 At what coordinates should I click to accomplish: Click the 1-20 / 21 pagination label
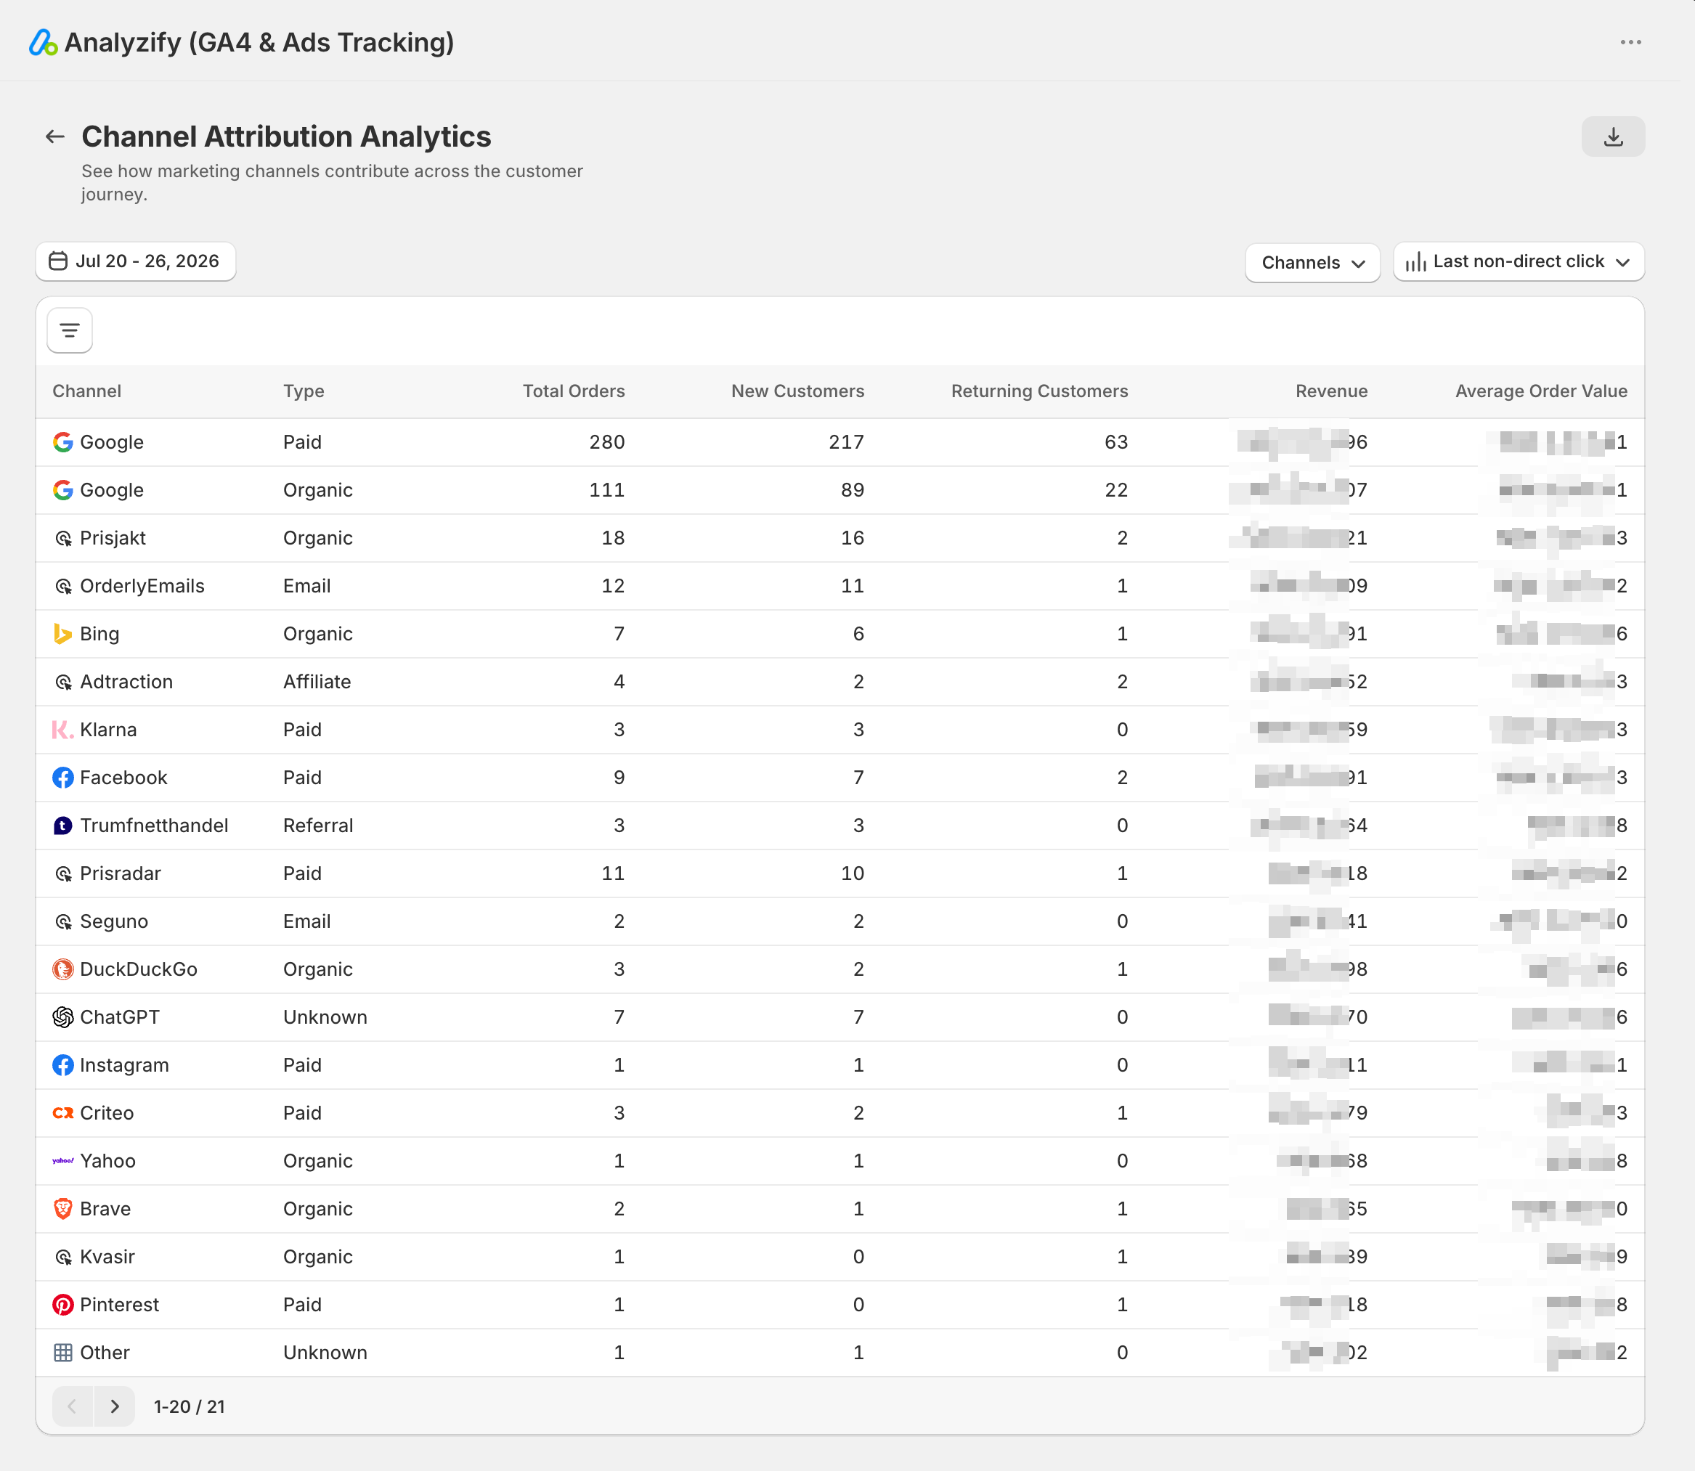[189, 1406]
